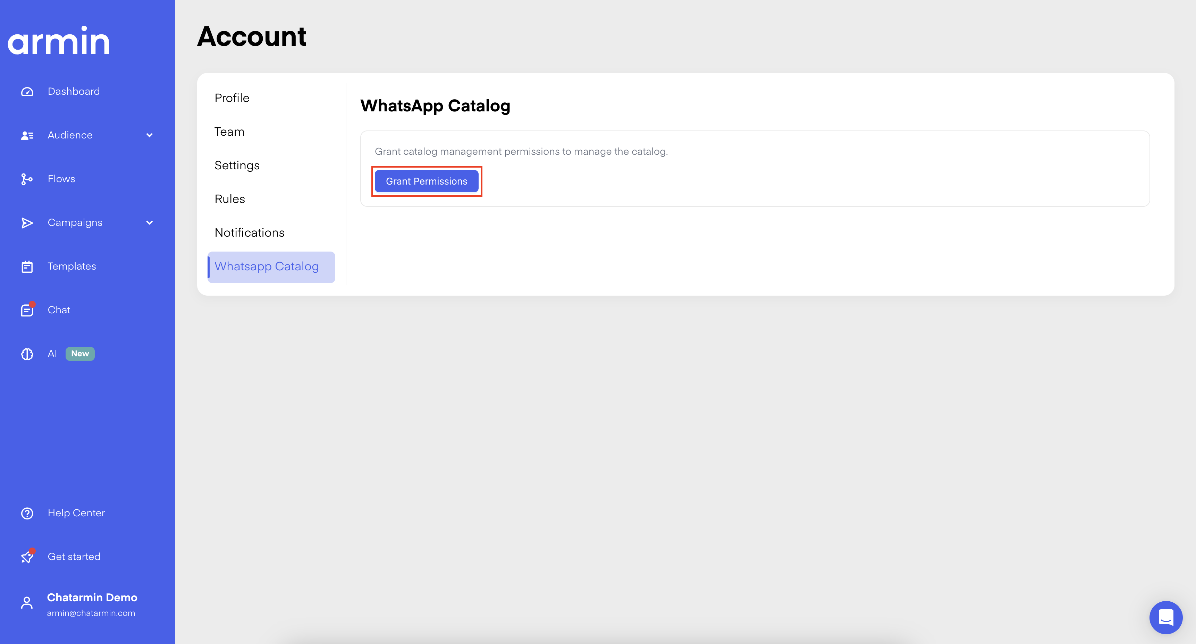
Task: Click the Templates calendar icon
Action: click(x=27, y=266)
